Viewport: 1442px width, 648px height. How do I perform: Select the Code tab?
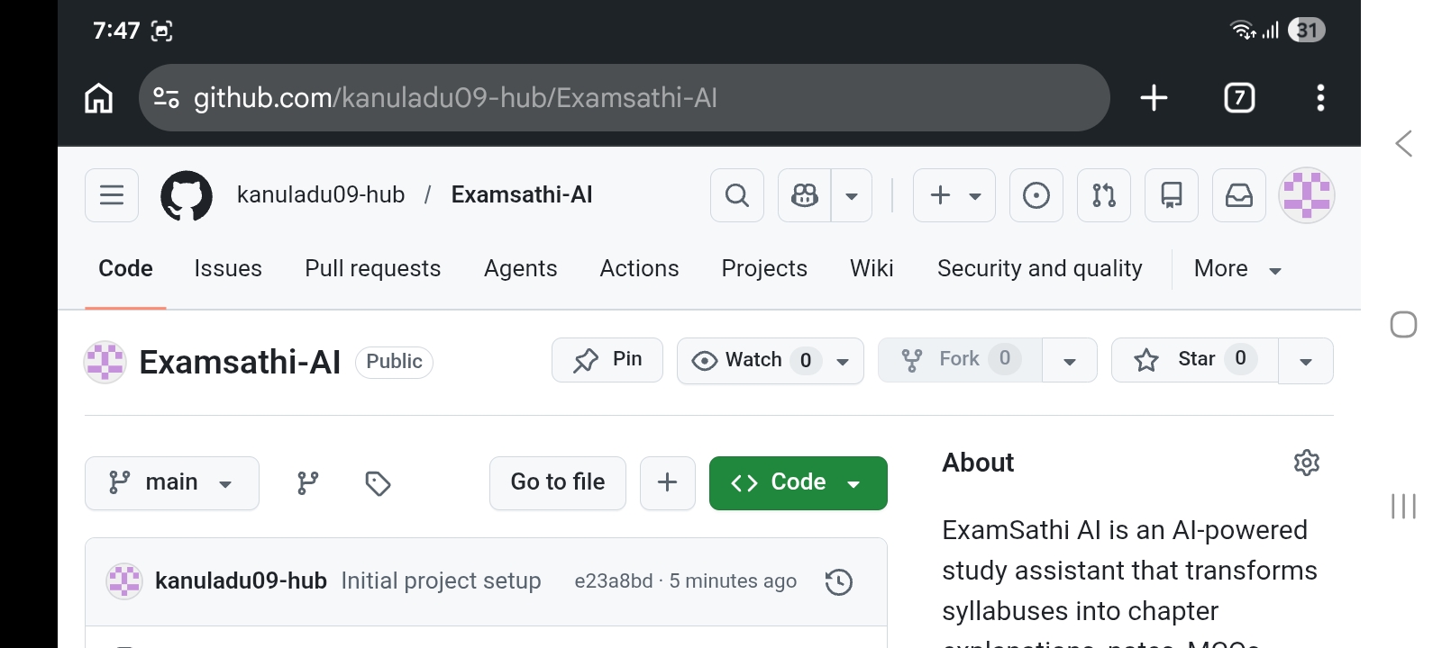pos(125,268)
